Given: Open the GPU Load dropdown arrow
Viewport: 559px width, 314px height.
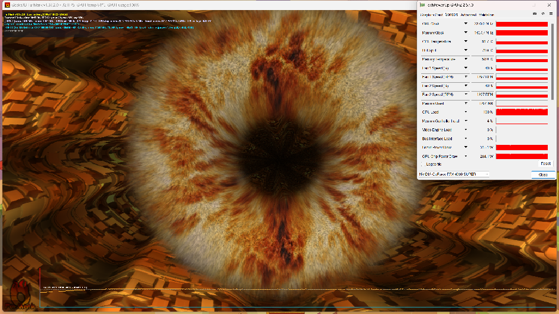Looking at the screenshot, I should point(466,112).
